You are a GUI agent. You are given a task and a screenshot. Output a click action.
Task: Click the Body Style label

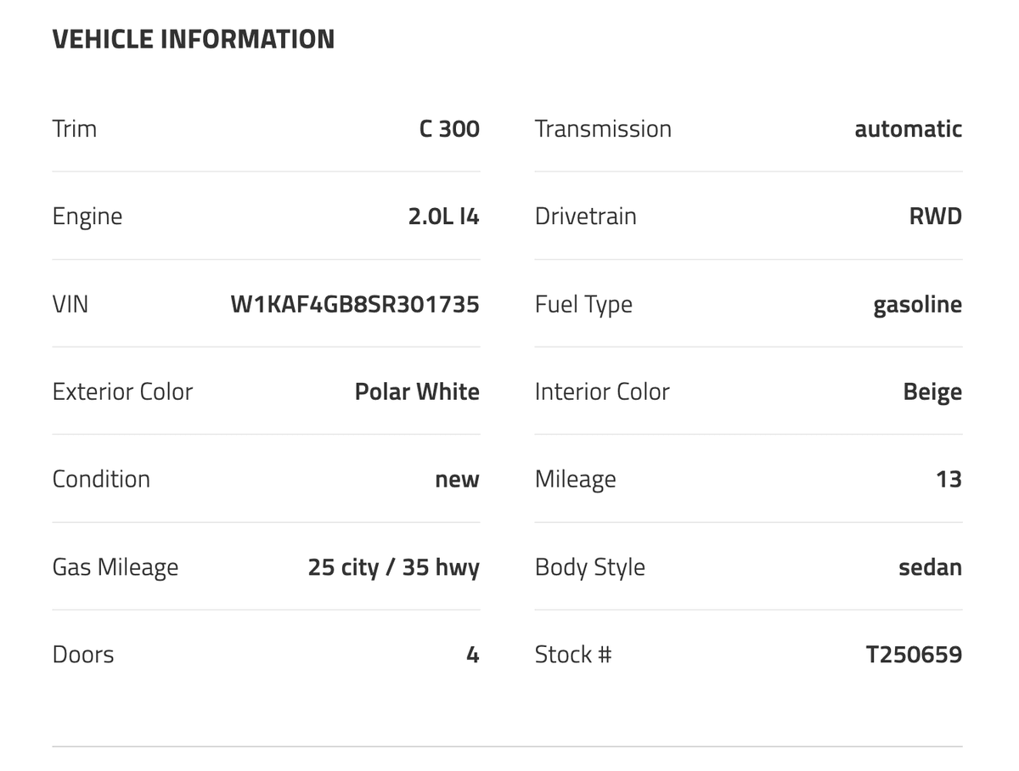coord(589,567)
